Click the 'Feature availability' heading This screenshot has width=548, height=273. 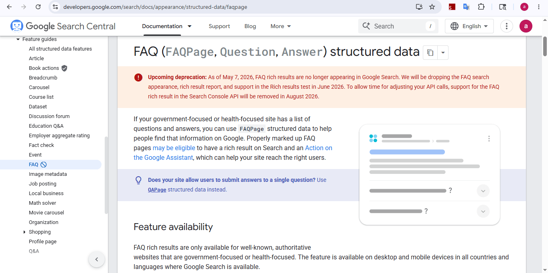(x=173, y=227)
